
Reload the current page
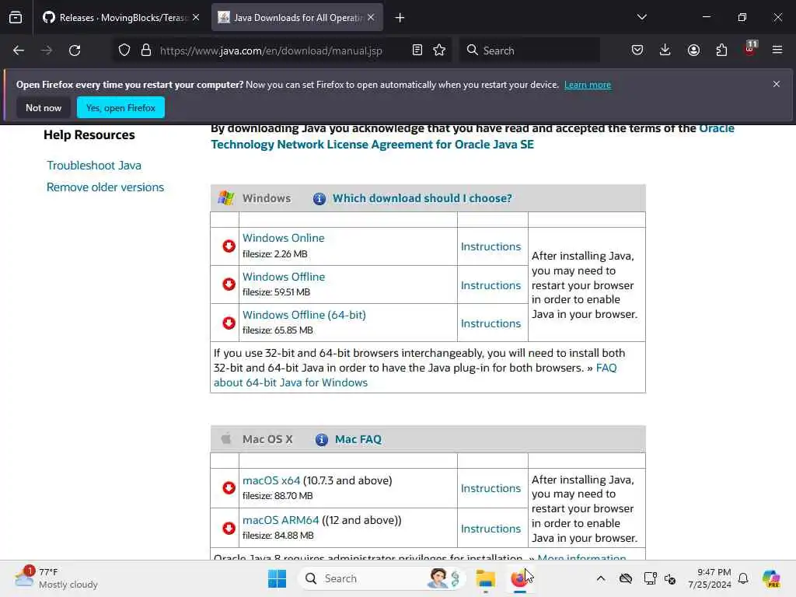[x=75, y=51]
